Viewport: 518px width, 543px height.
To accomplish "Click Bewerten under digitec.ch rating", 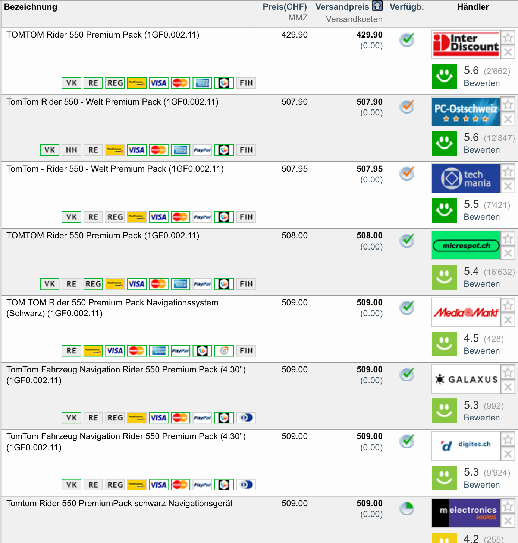I will (481, 485).
